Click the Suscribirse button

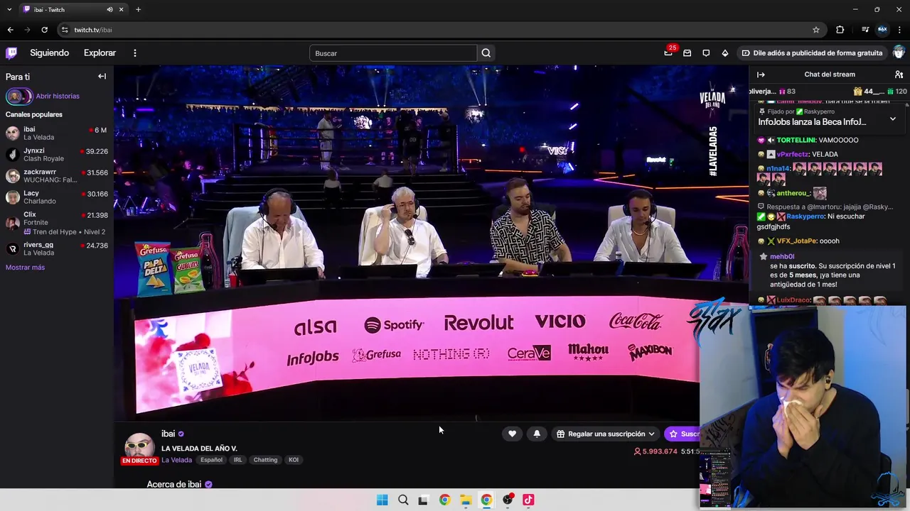click(684, 434)
